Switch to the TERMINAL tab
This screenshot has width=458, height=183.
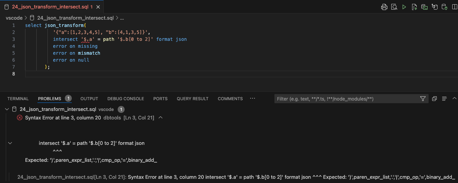pos(18,99)
